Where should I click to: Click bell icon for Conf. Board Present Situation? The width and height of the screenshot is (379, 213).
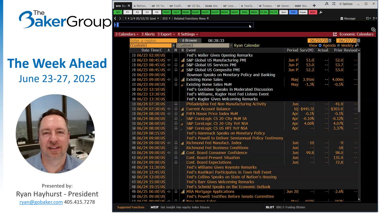[176, 158]
